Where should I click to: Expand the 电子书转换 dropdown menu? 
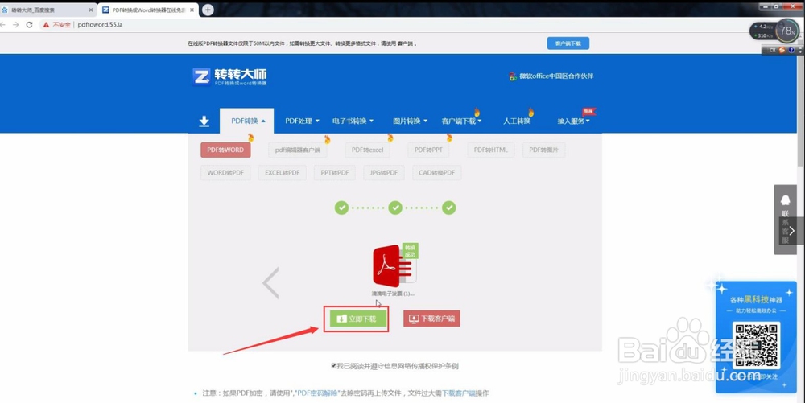point(353,121)
